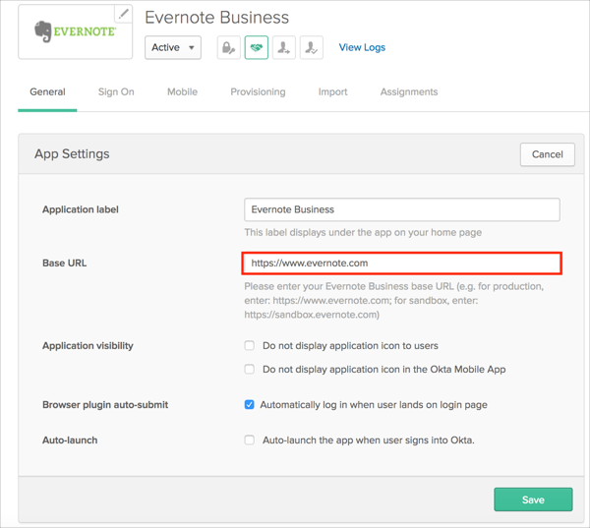Click the pencil icon to edit logo
The width and height of the screenshot is (590, 528).
tap(123, 14)
